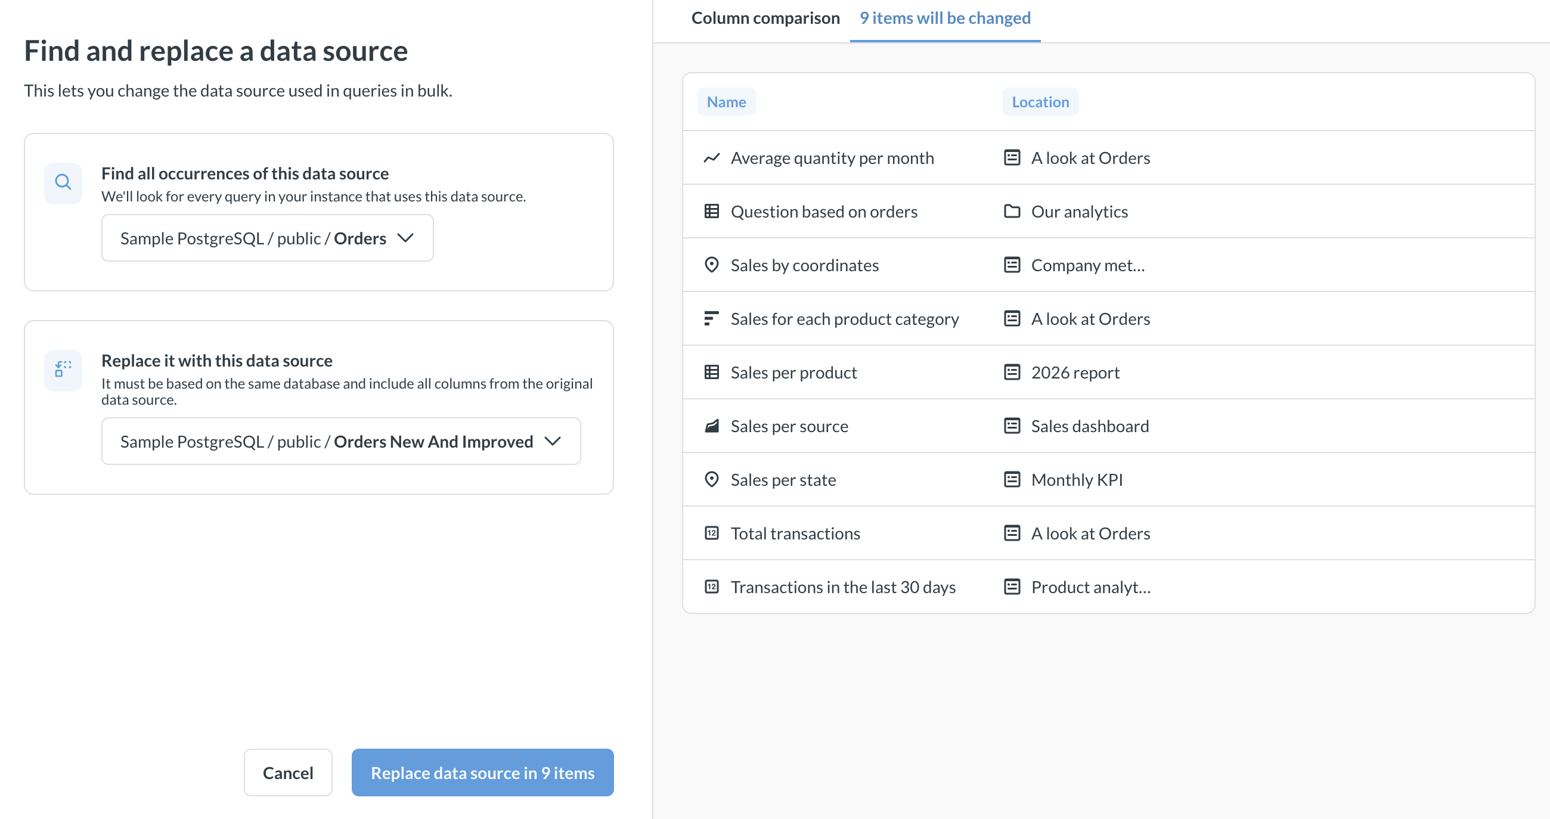Click the replace icon beside Replace it with this data source
1550x819 pixels.
click(x=63, y=369)
